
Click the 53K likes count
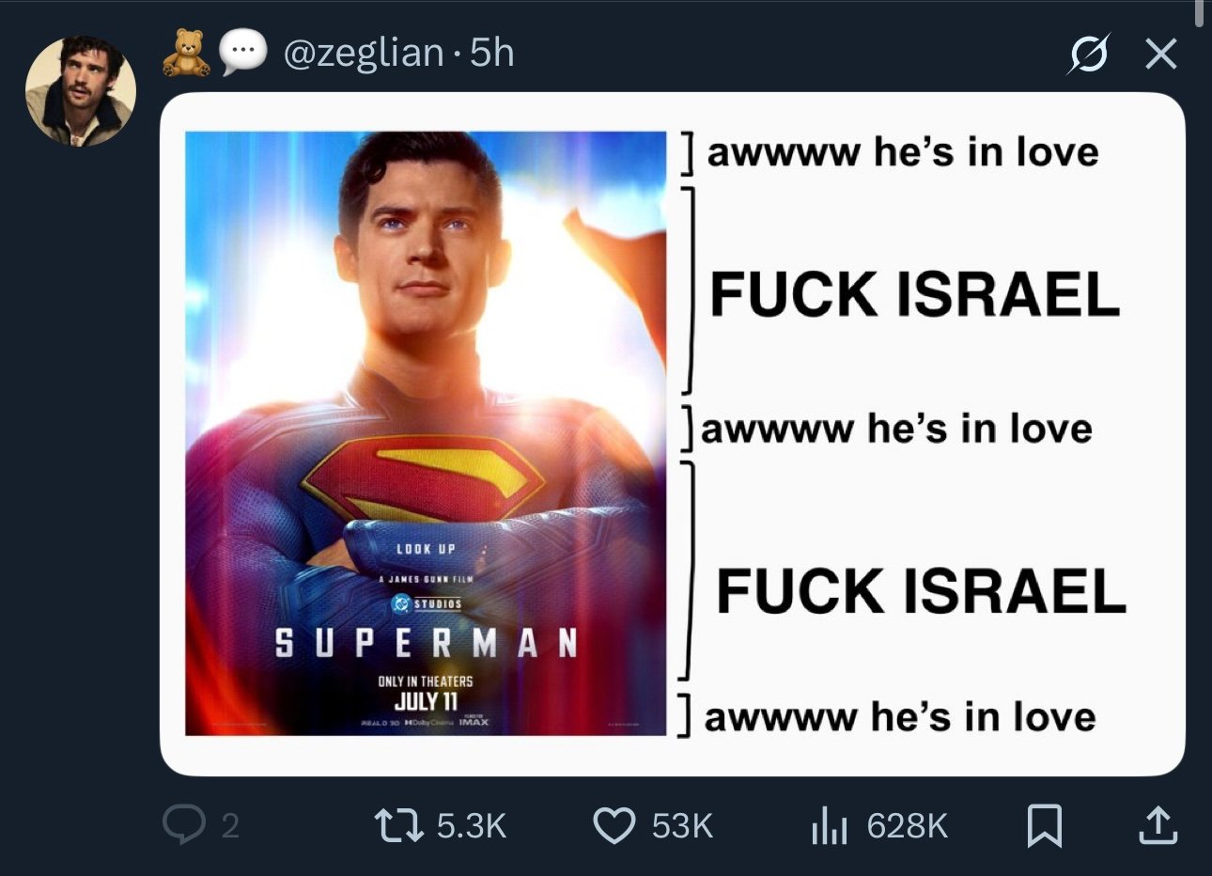pyautogui.click(x=683, y=826)
